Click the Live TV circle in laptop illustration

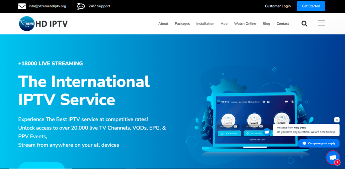[228, 120]
